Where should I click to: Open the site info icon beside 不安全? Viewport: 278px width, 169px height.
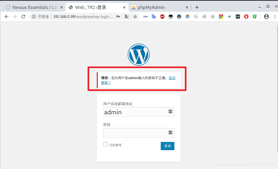(x=34, y=17)
